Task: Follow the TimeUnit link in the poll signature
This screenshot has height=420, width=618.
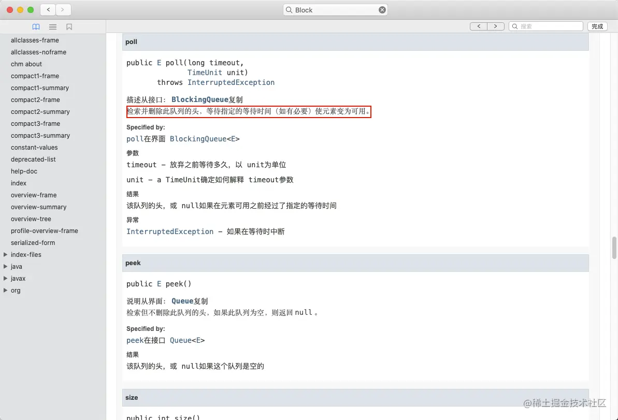Action: click(x=205, y=73)
